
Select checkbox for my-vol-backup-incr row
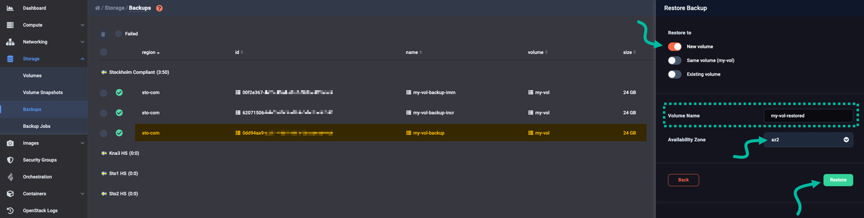[x=103, y=113]
